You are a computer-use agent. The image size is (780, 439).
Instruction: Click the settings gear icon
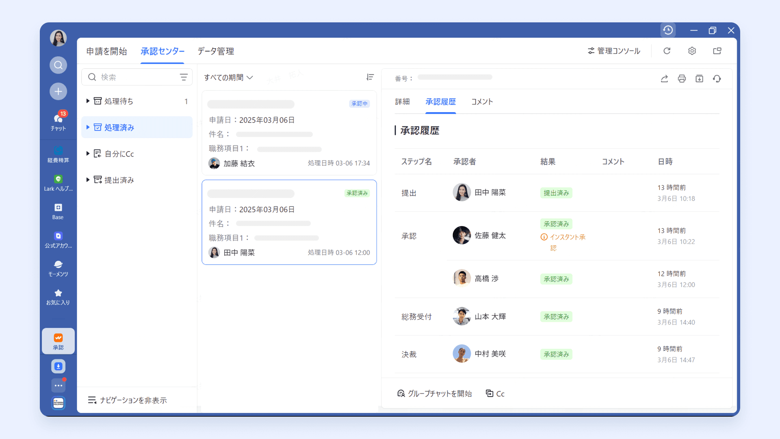(692, 51)
